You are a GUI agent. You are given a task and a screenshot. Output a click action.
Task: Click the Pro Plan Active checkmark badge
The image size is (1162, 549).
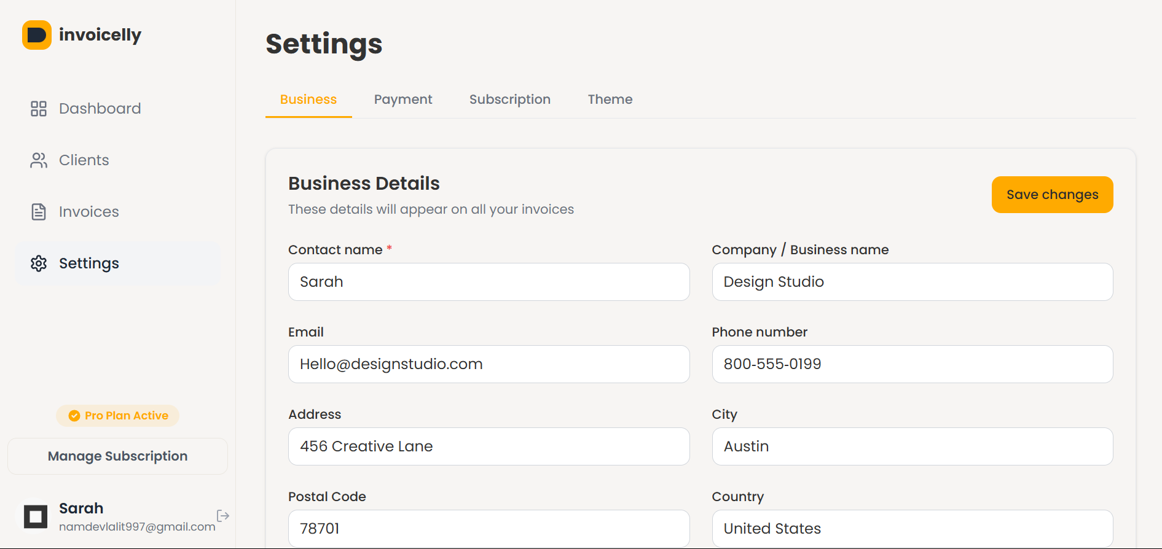(74, 416)
